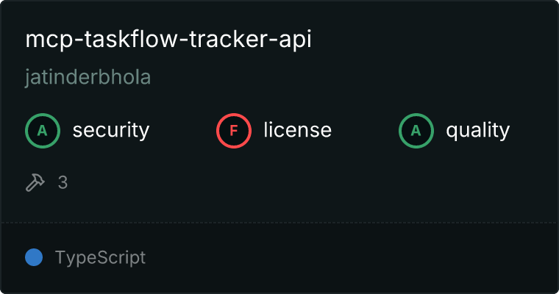559x294 pixels.
Task: Click the letter F inside the license badge
Action: [234, 131]
